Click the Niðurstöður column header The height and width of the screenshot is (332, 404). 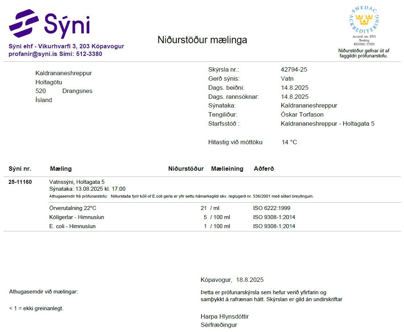tap(186, 169)
